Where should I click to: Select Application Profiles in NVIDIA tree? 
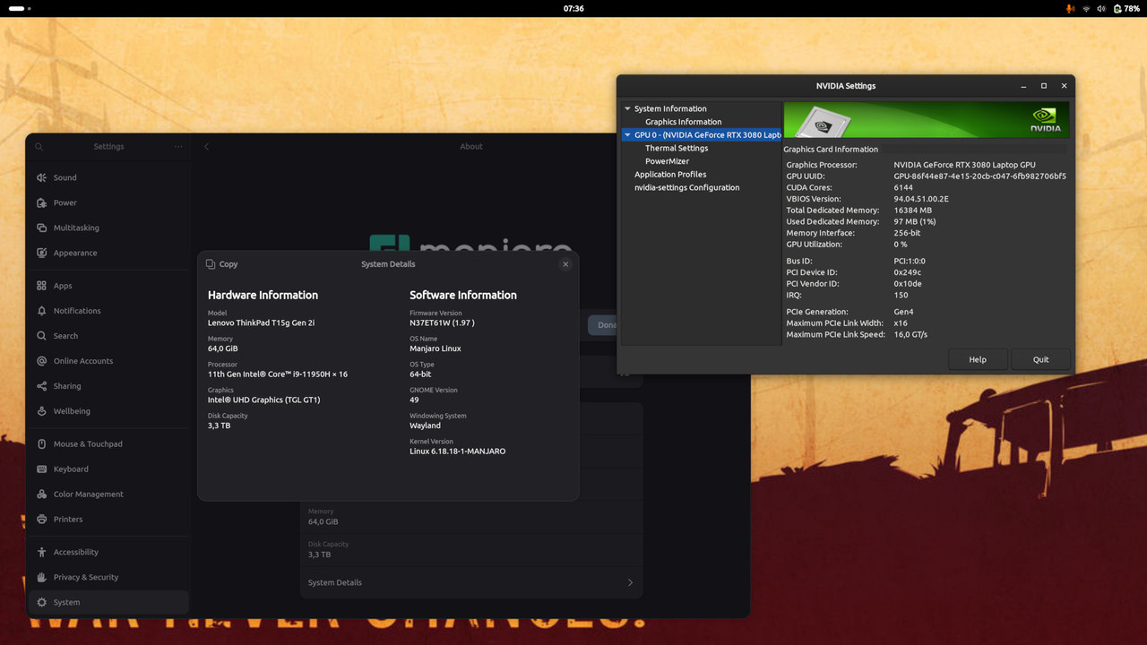pyautogui.click(x=670, y=175)
